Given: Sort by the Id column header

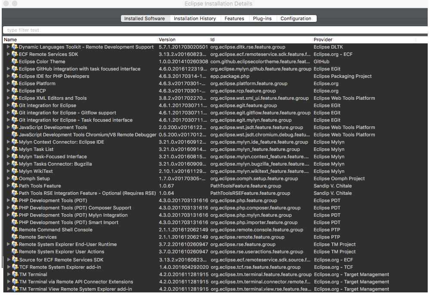Looking at the screenshot, I should click(261, 40).
